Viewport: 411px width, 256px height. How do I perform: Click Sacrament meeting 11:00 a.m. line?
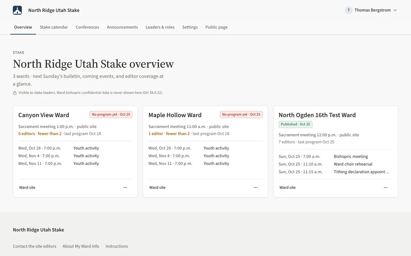click(x=189, y=127)
